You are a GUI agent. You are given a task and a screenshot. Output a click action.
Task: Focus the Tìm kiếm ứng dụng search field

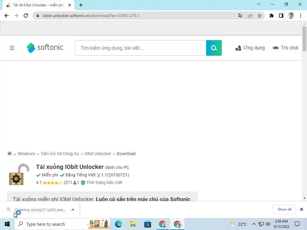[141, 48]
